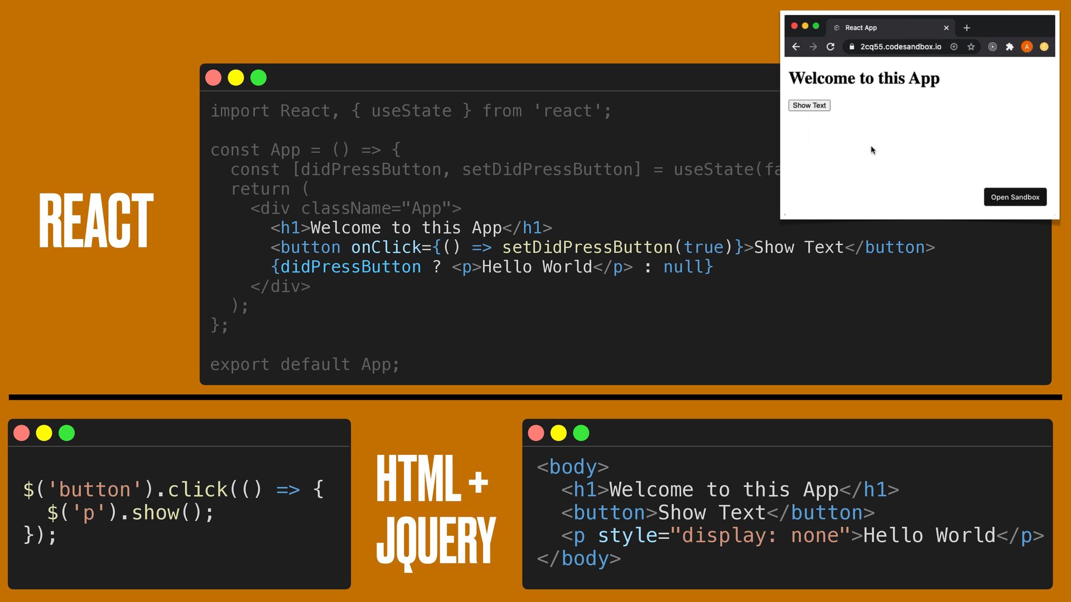Maximize the browser window with green dot

816,26
